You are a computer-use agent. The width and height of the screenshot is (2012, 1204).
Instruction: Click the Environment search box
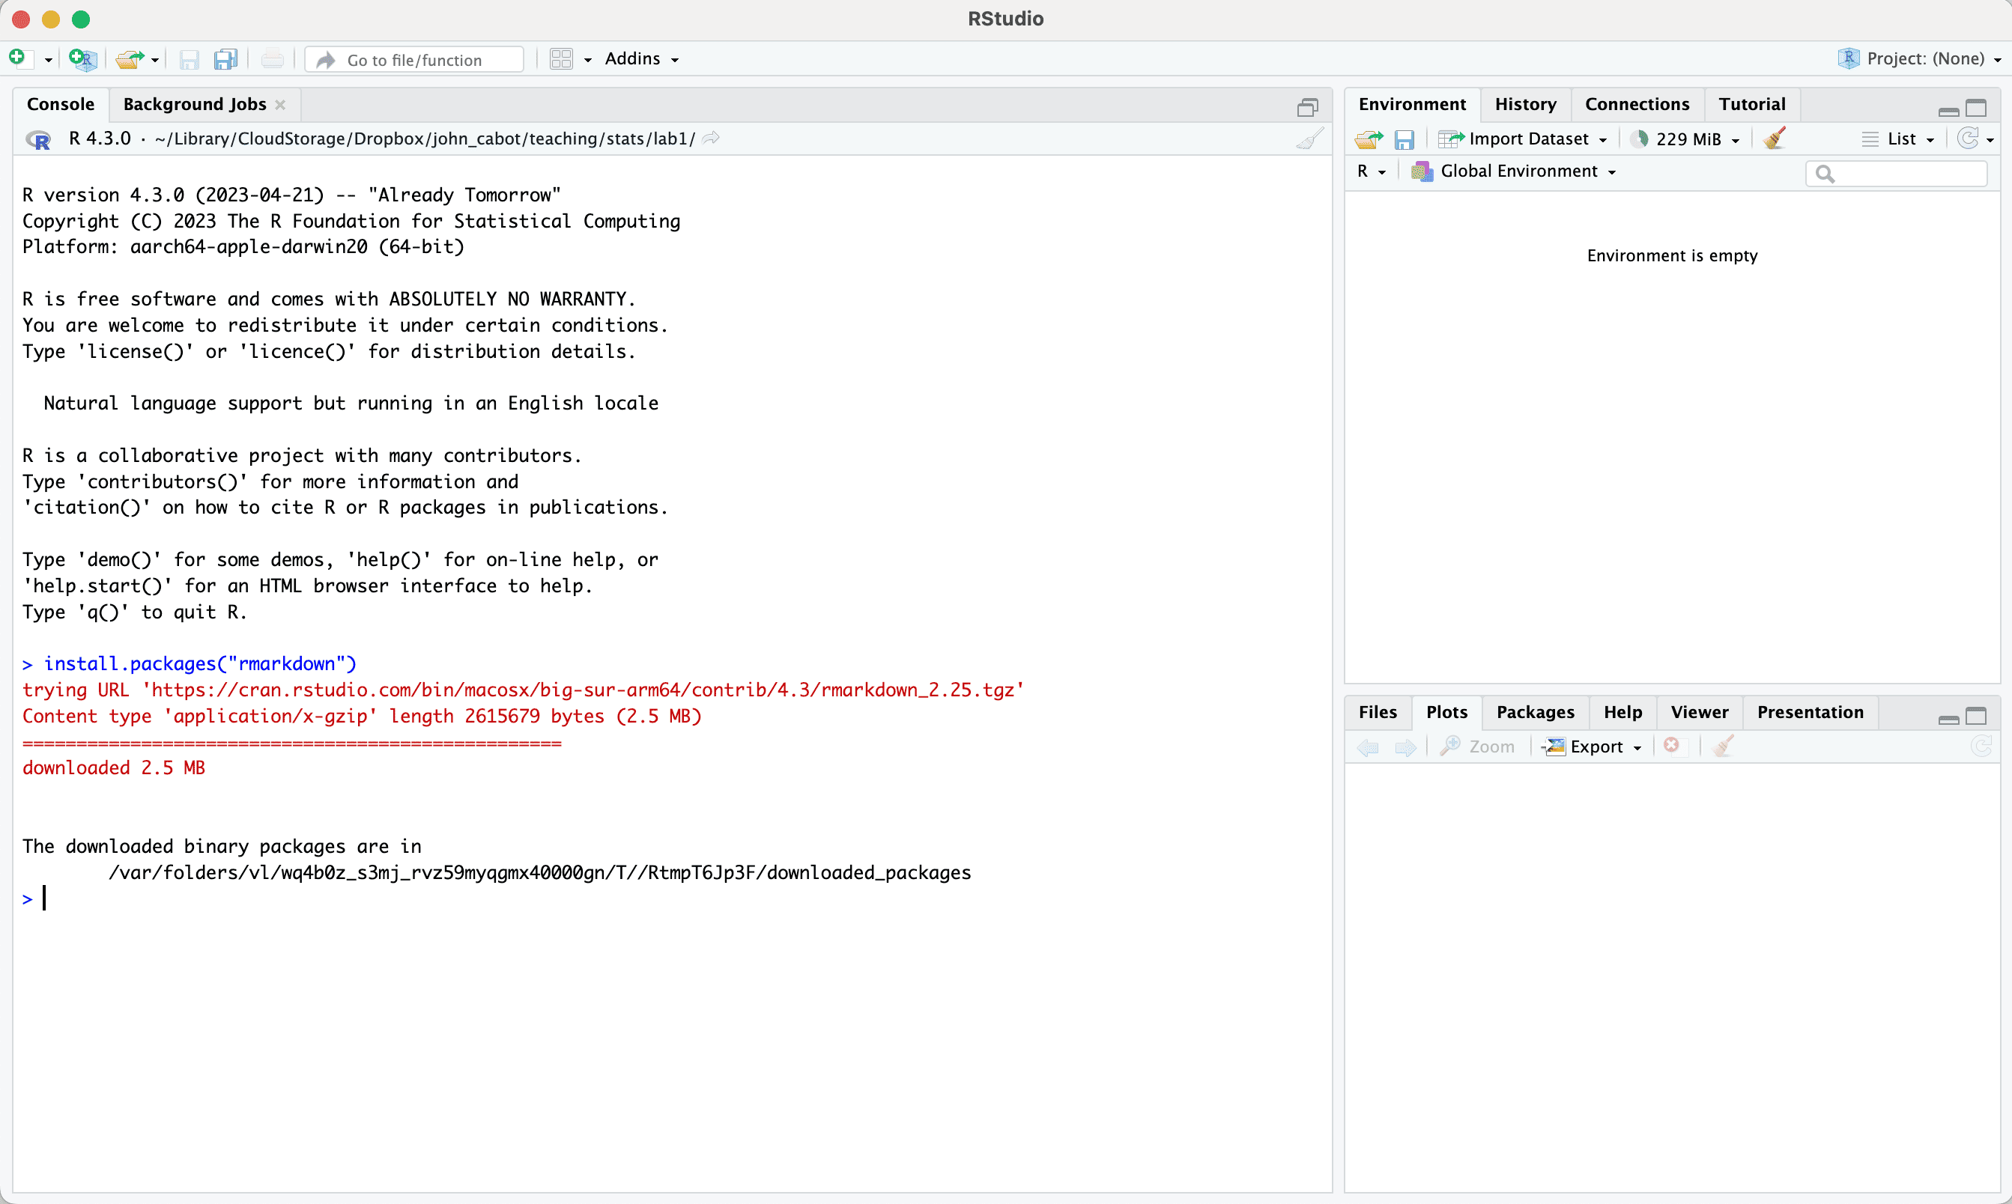[x=1906, y=173]
